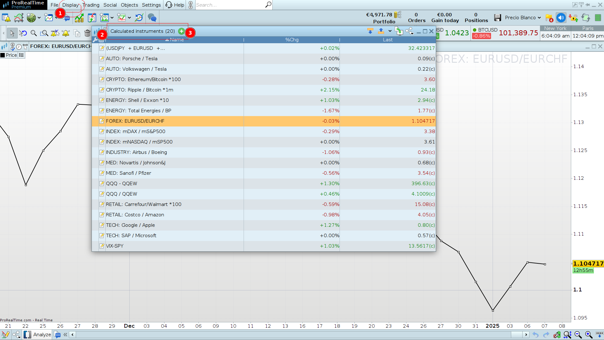The height and width of the screenshot is (340, 604).
Task: Select the add alert with cursor tool
Action: [x=55, y=33]
